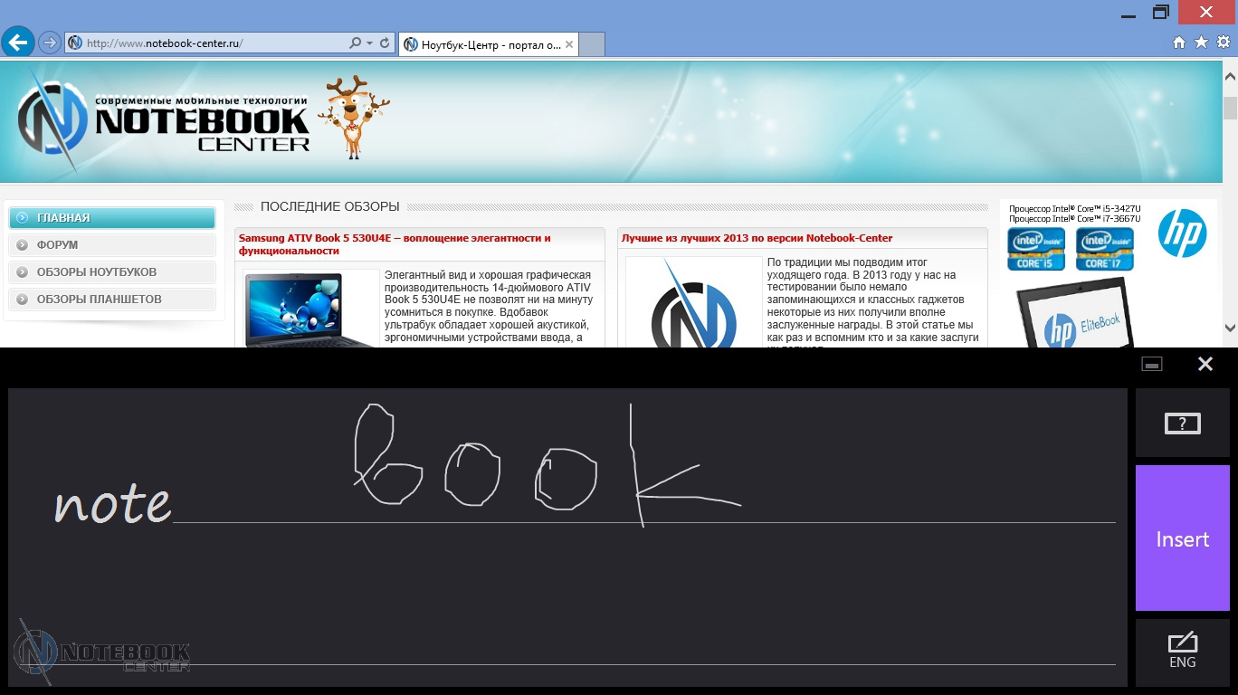Click the browser Forward arrow button
Screen dimensions: 1238x695
(50, 43)
